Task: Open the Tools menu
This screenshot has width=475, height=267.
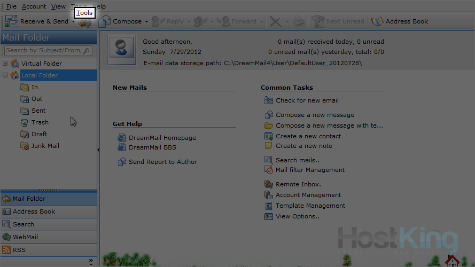Action: click(84, 13)
